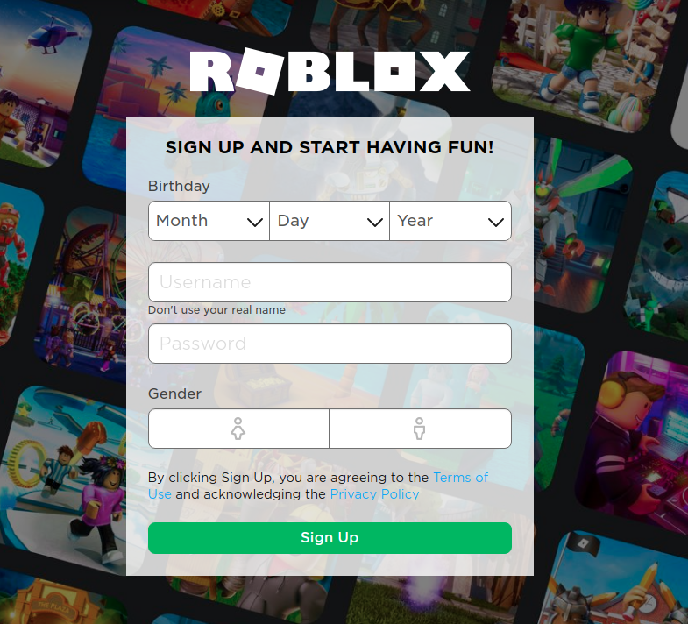Click the Day dropdown chevron arrow
688x624 pixels.
[375, 223]
